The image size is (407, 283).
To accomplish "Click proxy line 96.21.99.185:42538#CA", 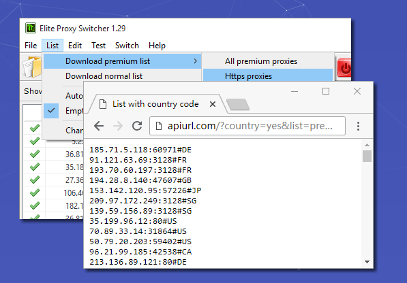I will (140, 252).
